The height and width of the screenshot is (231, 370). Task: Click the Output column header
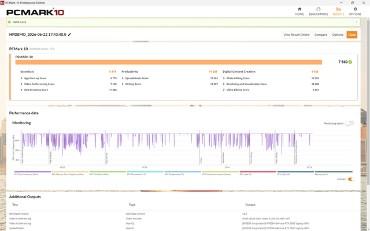pyautogui.click(x=250, y=205)
